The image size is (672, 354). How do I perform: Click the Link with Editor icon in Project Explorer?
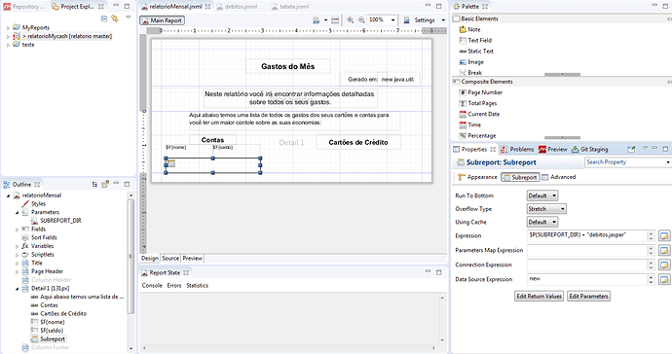tap(114, 18)
